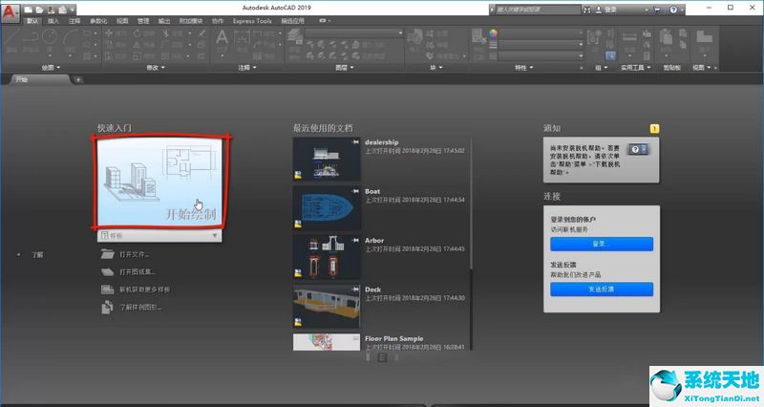Open the Layer Properties stacked-sheets icon

pyautogui.click(x=294, y=37)
